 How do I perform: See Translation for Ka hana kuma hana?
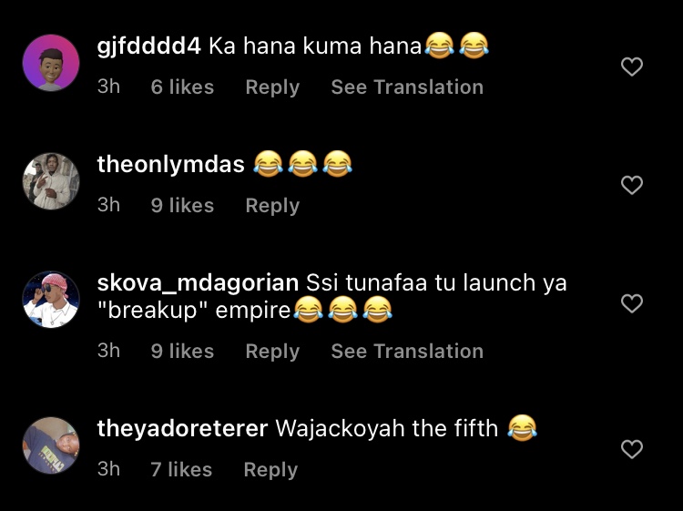tap(407, 87)
